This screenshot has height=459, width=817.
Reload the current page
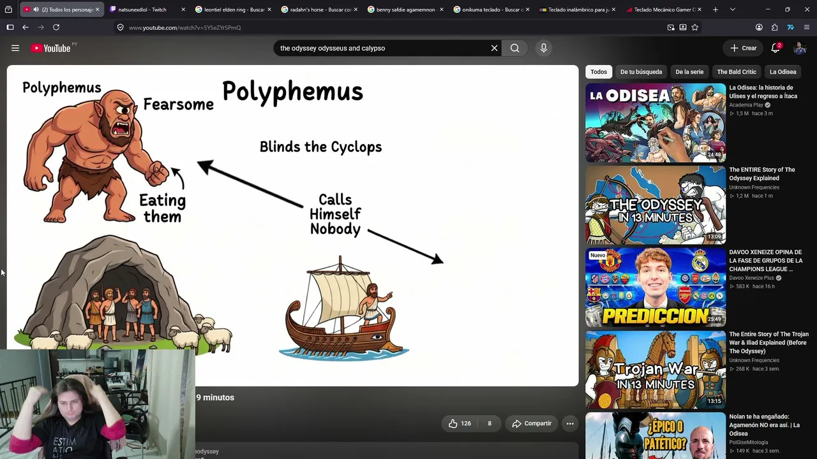tap(56, 27)
